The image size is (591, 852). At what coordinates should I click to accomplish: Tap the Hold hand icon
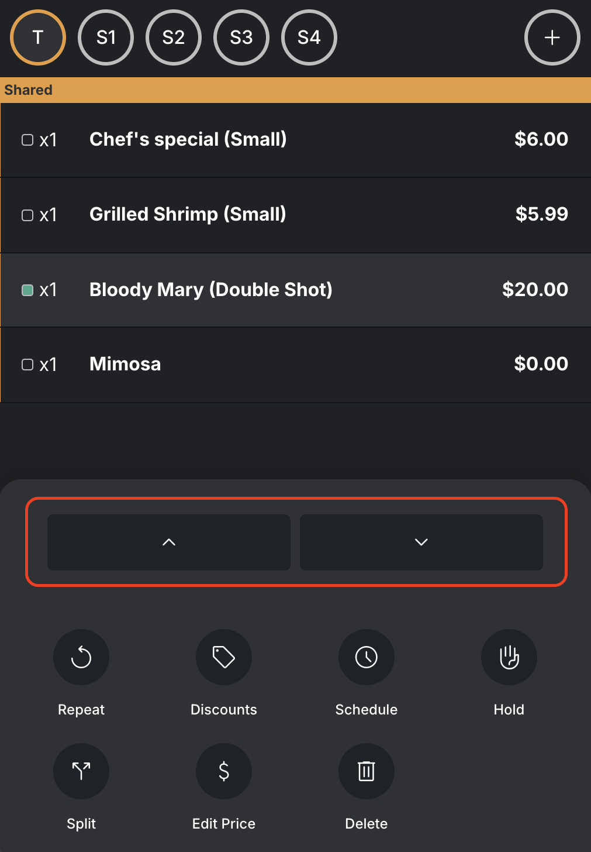(x=509, y=657)
